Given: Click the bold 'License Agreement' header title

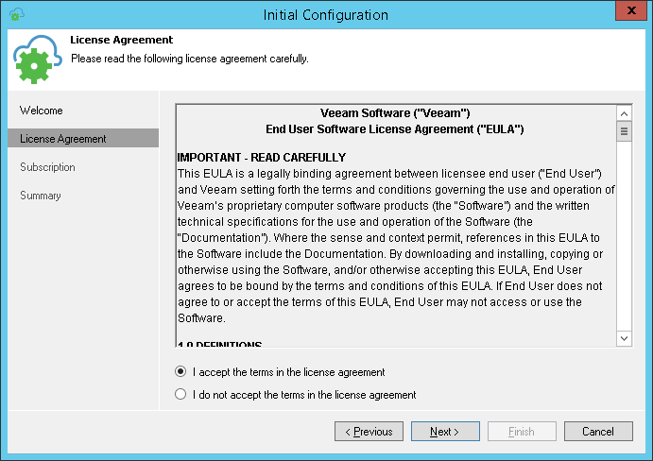Looking at the screenshot, I should [x=121, y=40].
